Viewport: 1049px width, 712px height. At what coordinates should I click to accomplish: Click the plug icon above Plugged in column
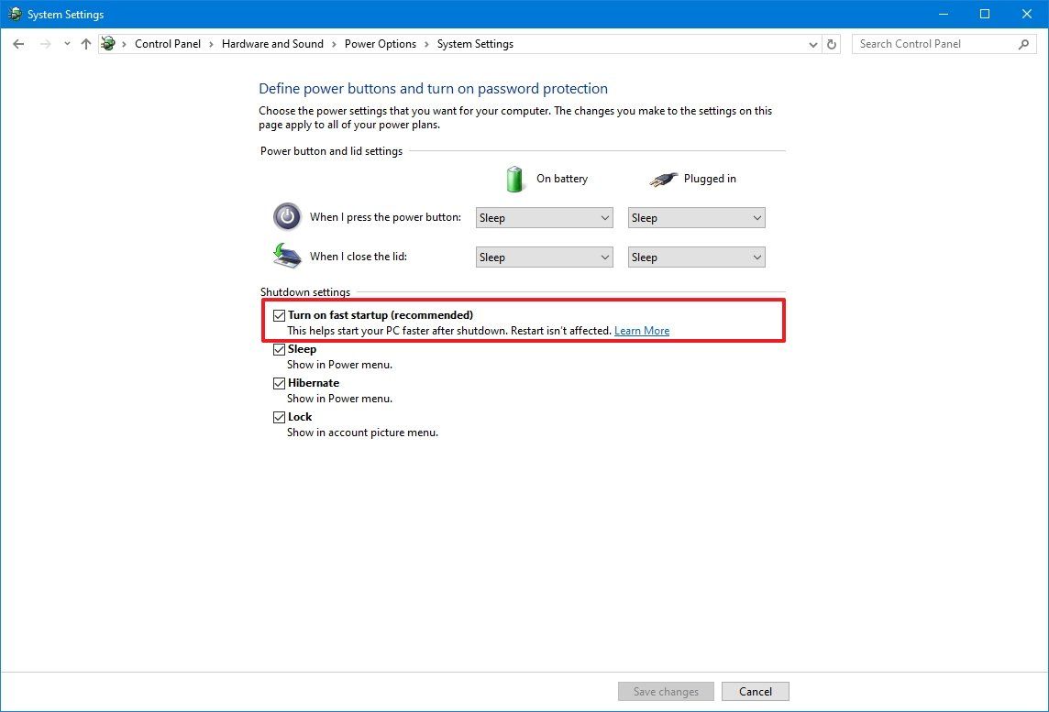(663, 178)
